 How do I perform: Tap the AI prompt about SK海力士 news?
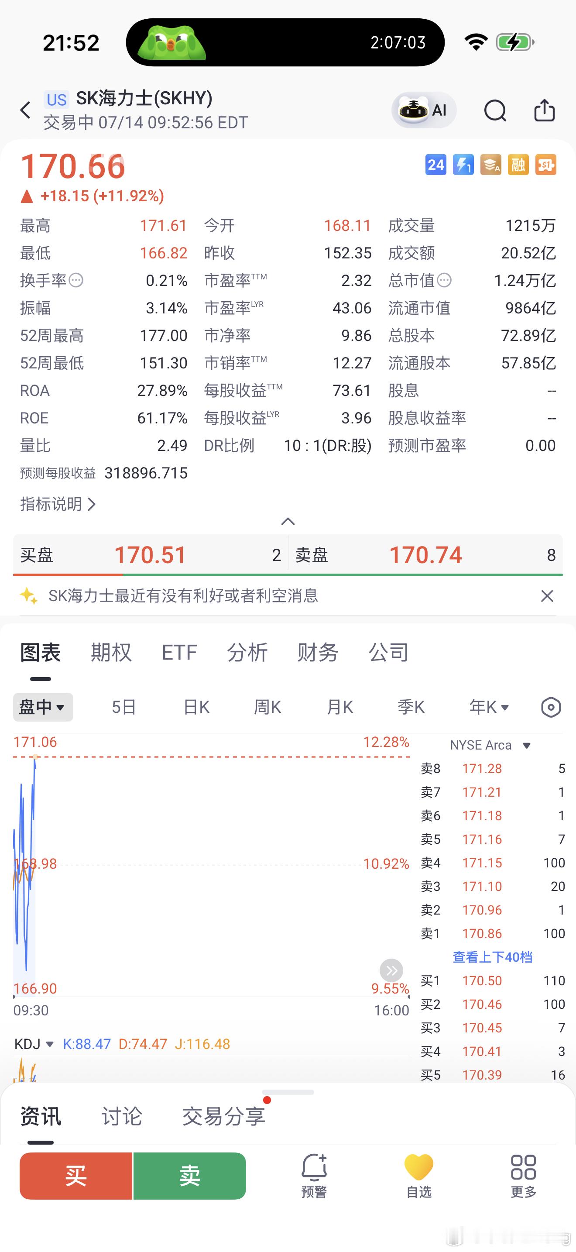point(183,596)
